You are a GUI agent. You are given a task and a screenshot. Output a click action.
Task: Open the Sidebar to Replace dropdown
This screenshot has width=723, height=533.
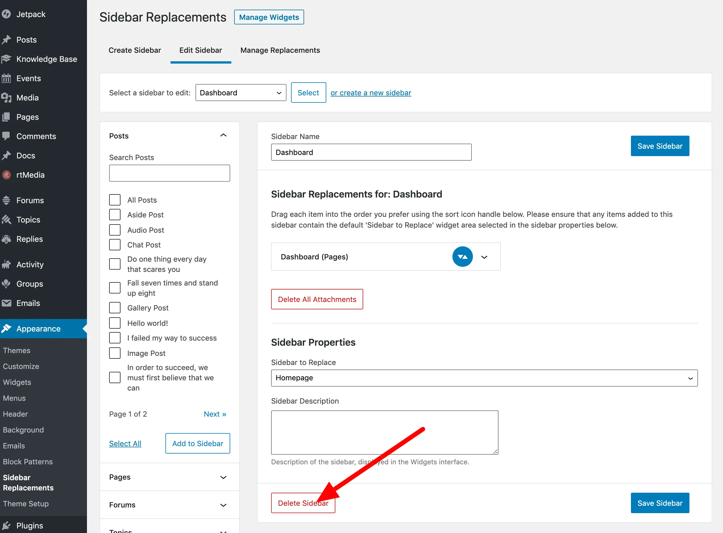tap(484, 378)
